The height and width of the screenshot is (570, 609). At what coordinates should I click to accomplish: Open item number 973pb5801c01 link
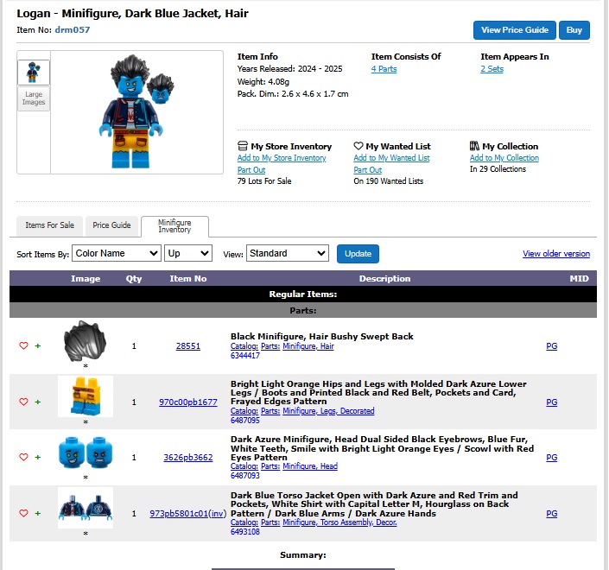point(179,513)
